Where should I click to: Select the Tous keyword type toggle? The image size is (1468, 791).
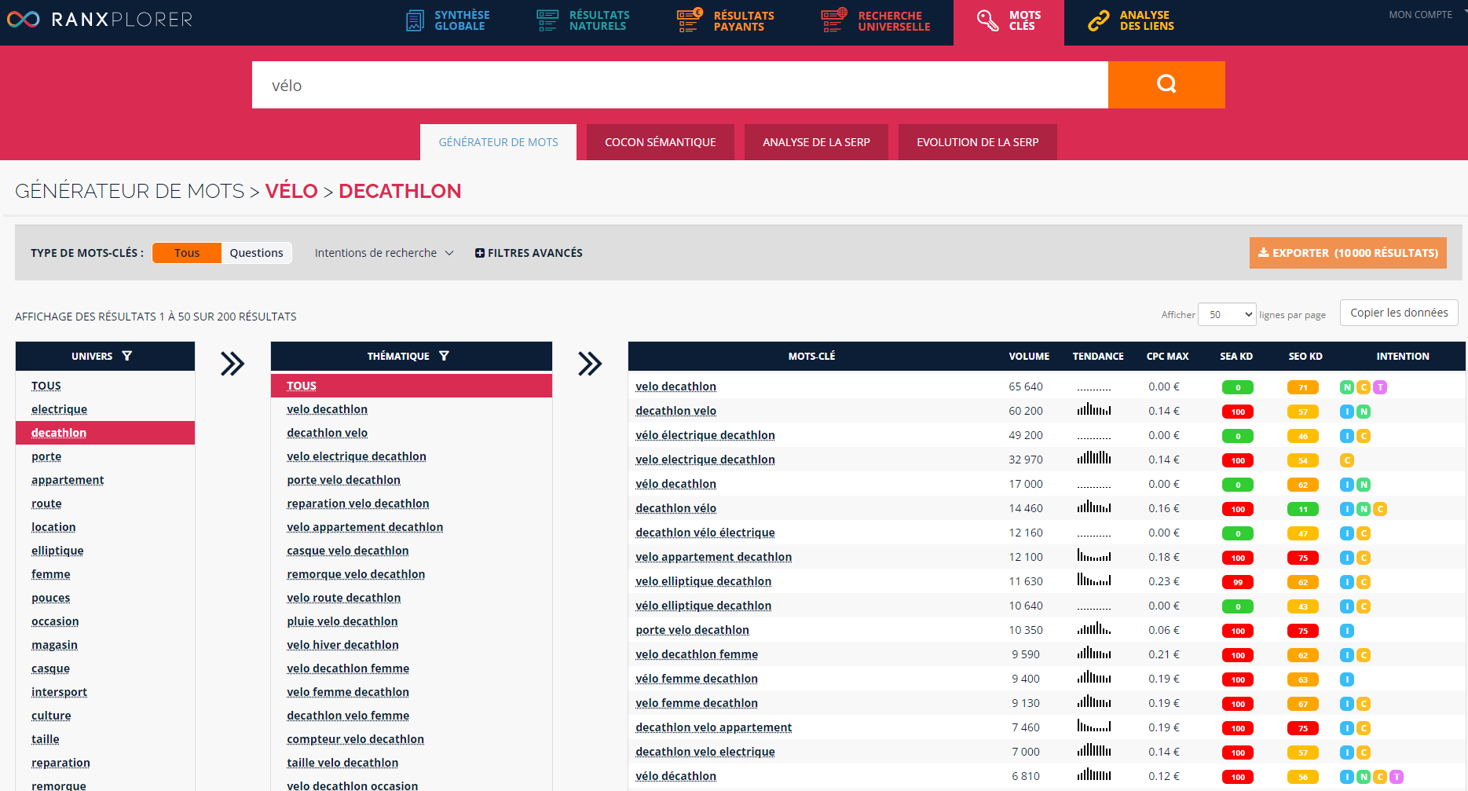(x=187, y=253)
